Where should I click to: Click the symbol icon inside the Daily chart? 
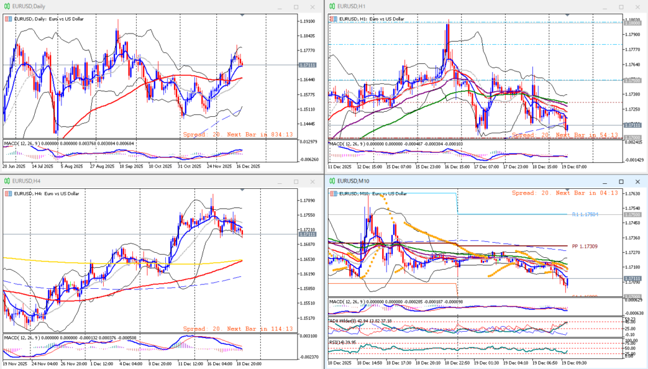(x=8, y=19)
